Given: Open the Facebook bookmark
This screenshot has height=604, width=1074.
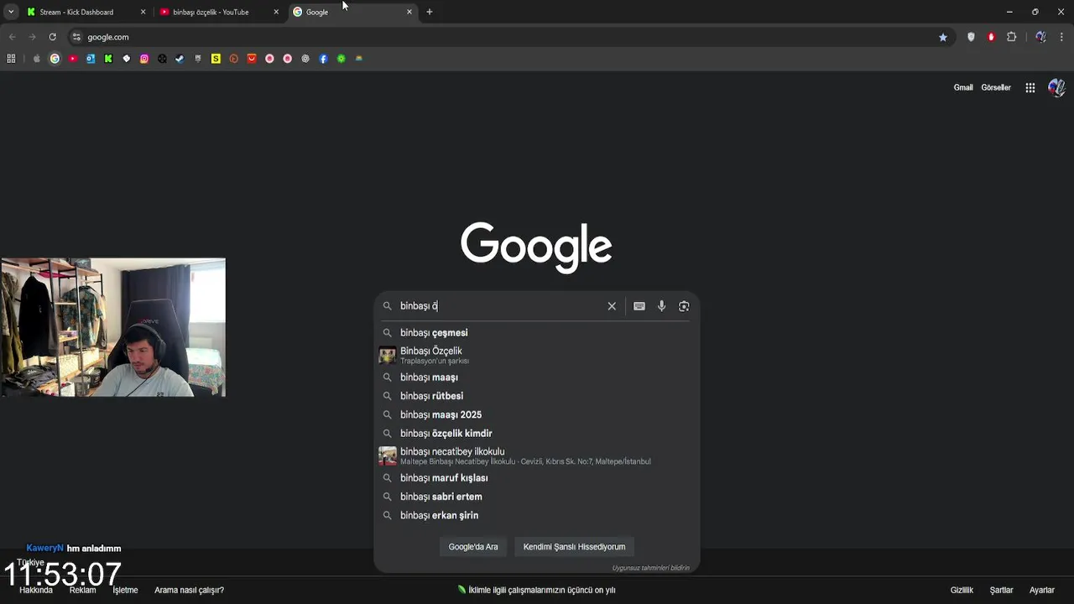Looking at the screenshot, I should pyautogui.click(x=323, y=59).
